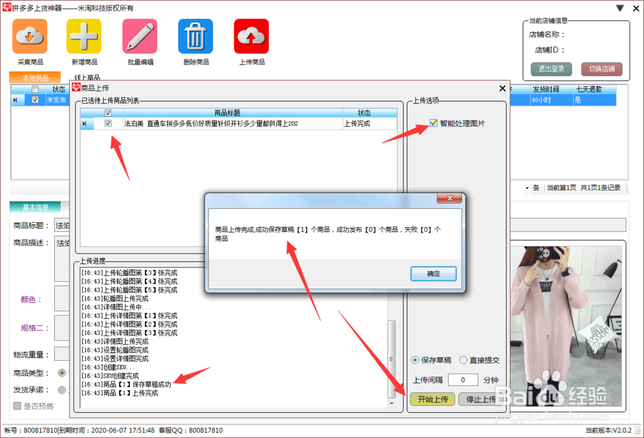The width and height of the screenshot is (644, 438).
Task: Select the 商品类型 radio option
Action: [62, 373]
